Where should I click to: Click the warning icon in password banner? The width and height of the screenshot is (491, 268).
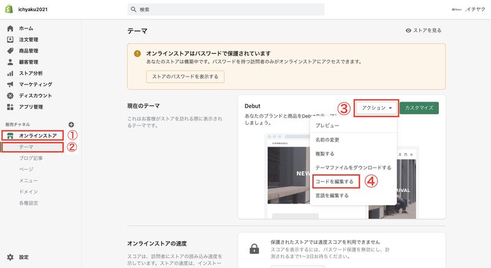[x=137, y=53]
